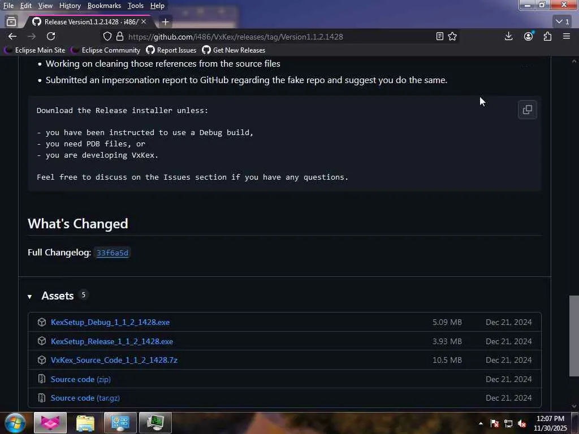Open the History menu

click(70, 6)
